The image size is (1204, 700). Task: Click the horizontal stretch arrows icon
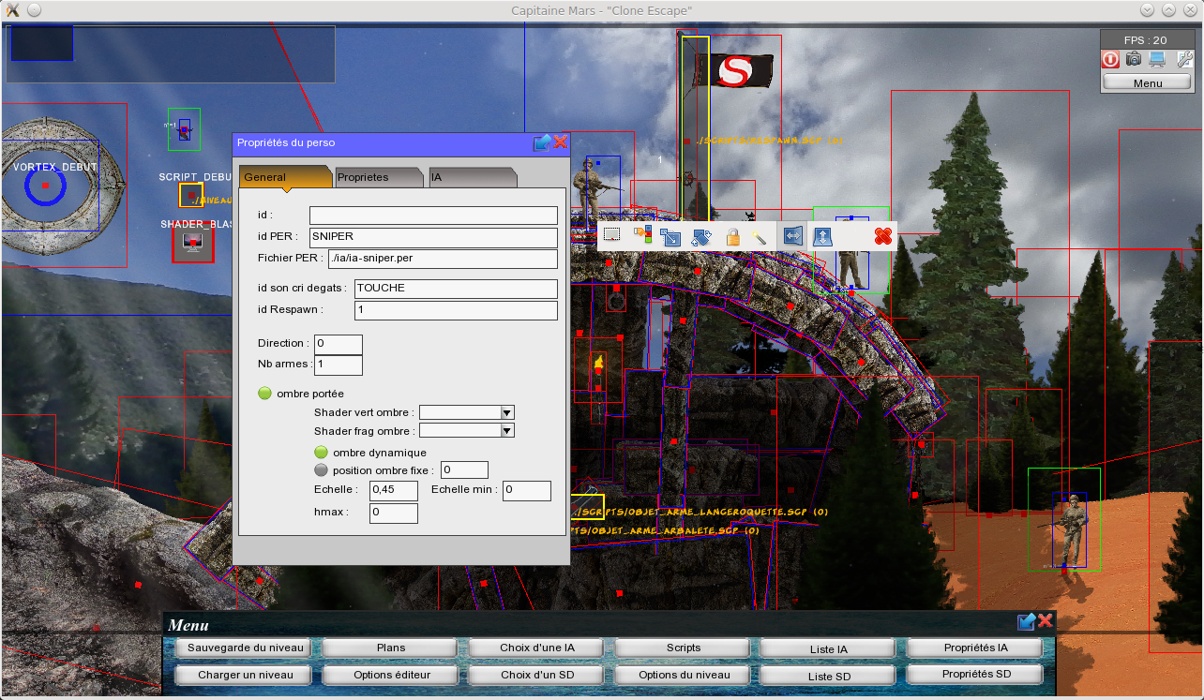(792, 236)
